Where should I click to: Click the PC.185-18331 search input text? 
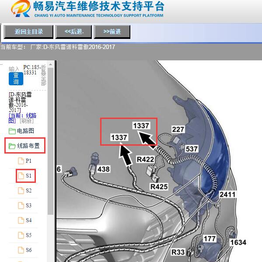(32, 70)
